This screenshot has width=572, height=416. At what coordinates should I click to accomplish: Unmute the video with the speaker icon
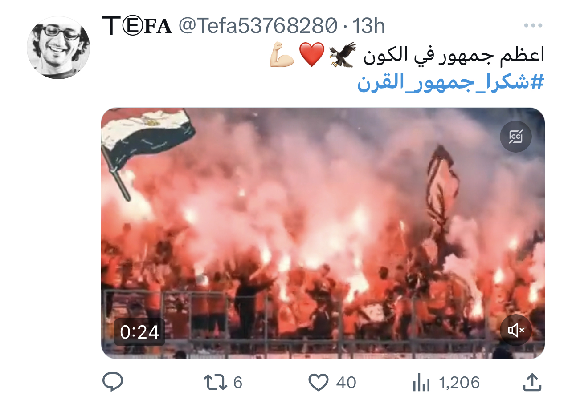point(516,330)
